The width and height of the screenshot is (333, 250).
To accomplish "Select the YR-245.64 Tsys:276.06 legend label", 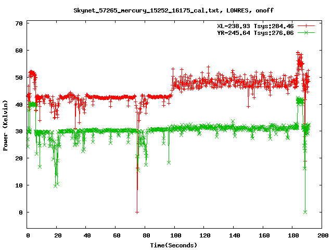I will pyautogui.click(x=255, y=33).
